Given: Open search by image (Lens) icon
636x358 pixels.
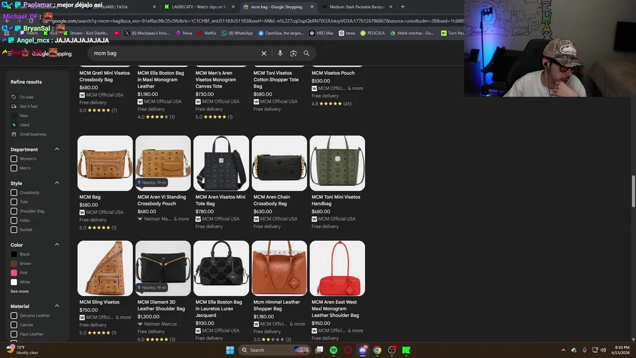Looking at the screenshot, I should [x=293, y=53].
